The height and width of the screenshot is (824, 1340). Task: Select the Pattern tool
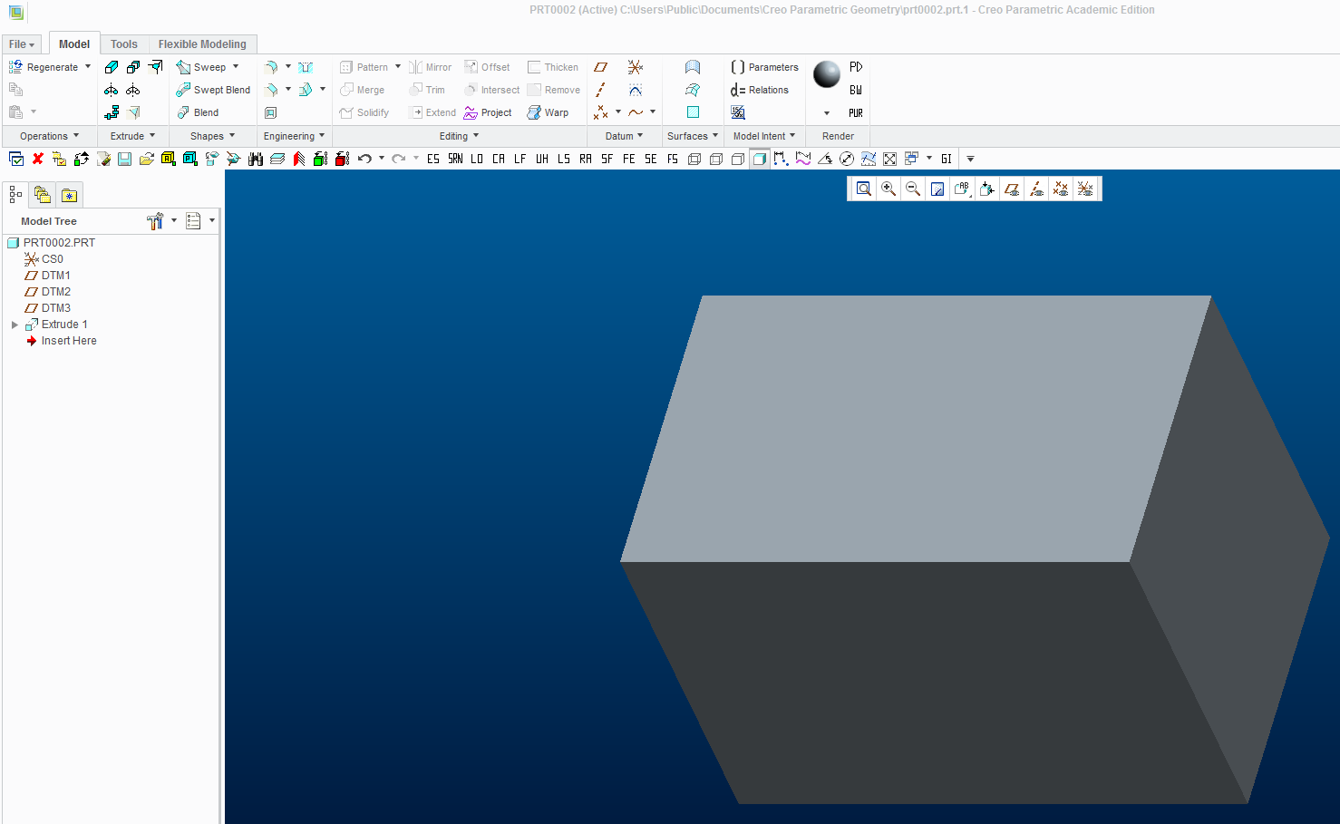click(x=367, y=66)
